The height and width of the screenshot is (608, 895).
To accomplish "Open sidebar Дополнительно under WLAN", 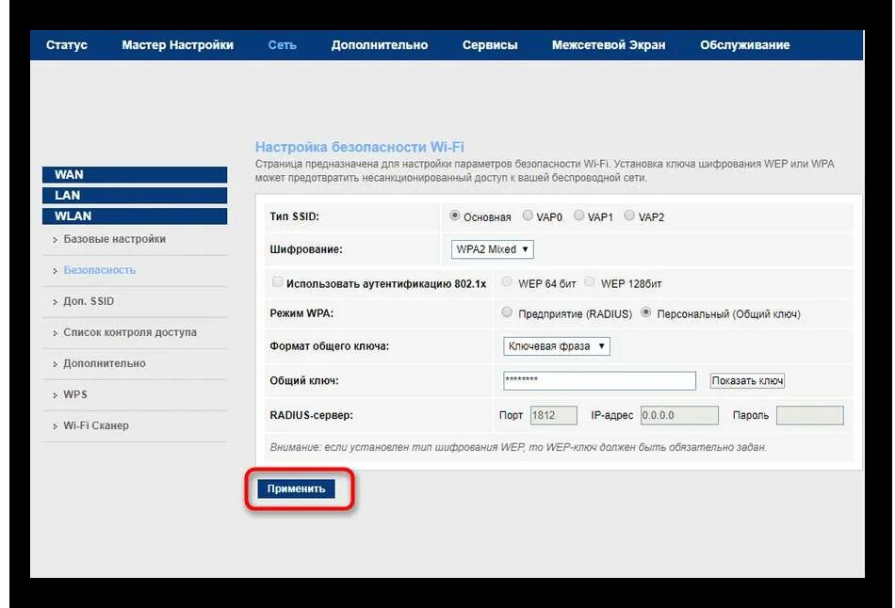I will [105, 363].
